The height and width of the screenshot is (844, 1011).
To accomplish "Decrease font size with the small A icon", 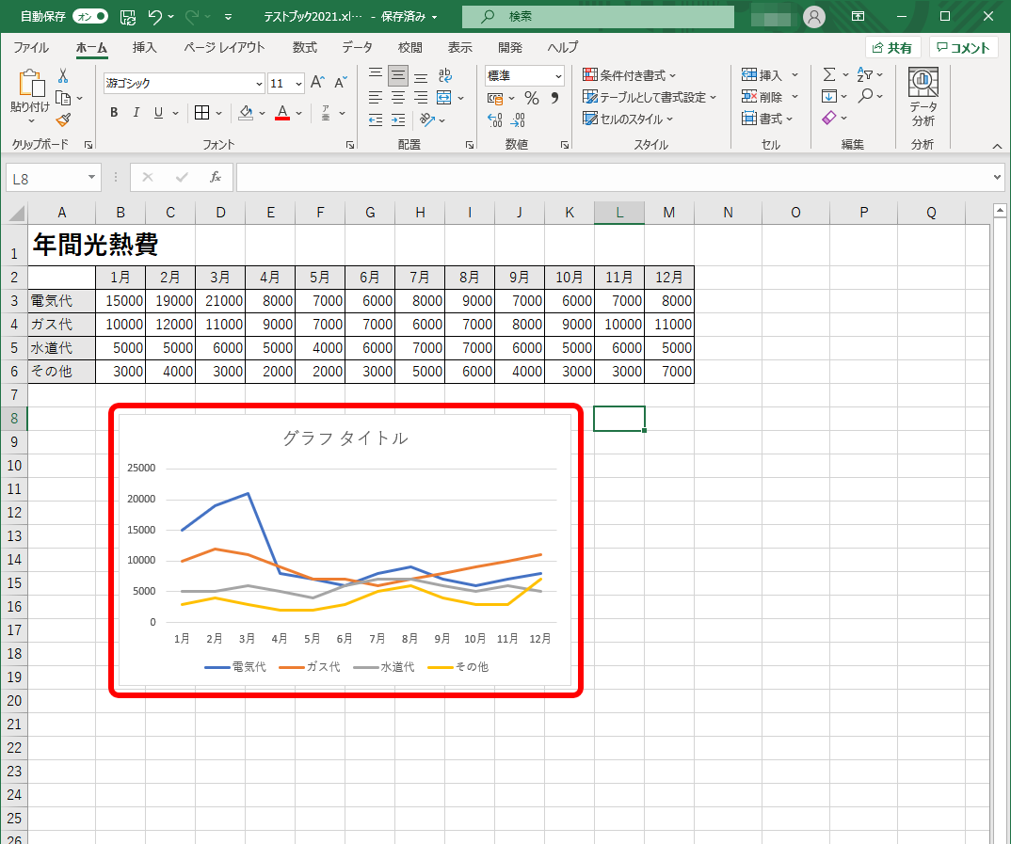I will point(341,83).
